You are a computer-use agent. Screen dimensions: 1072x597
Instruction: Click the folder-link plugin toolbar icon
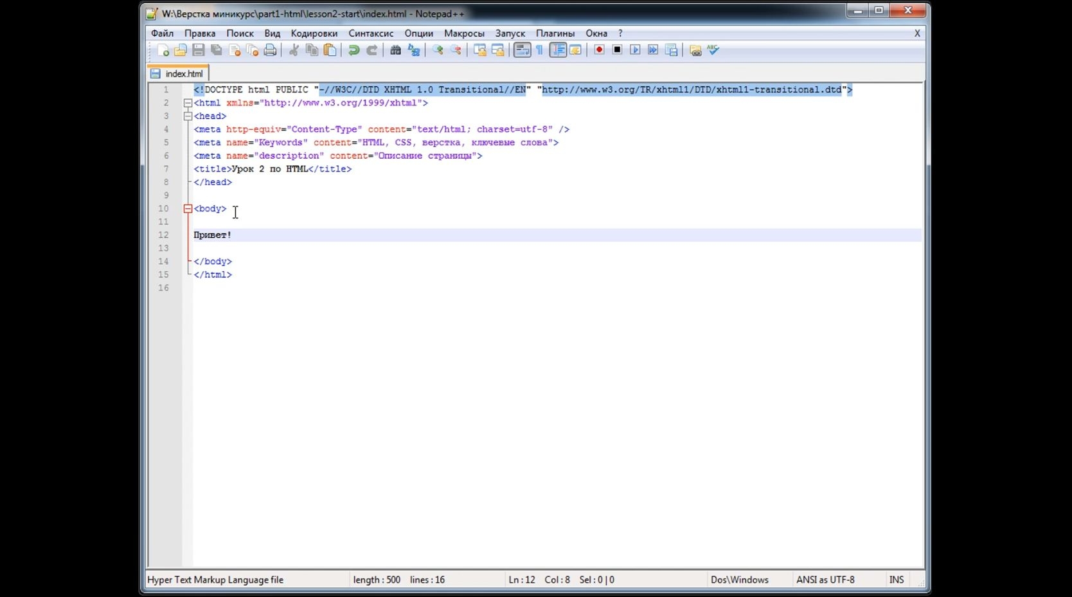pos(695,50)
